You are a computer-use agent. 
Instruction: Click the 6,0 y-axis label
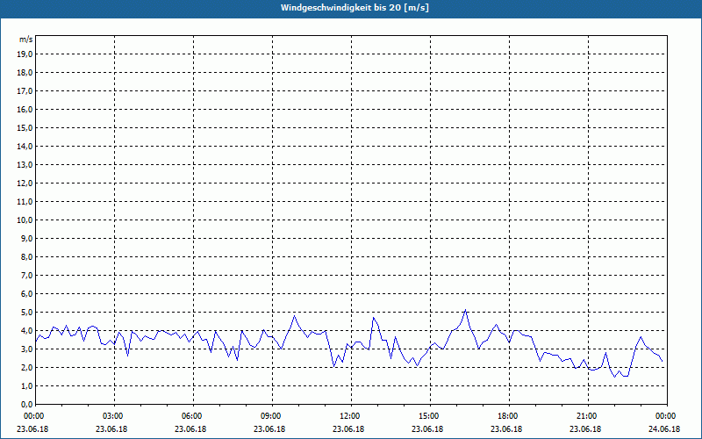[x=27, y=293]
